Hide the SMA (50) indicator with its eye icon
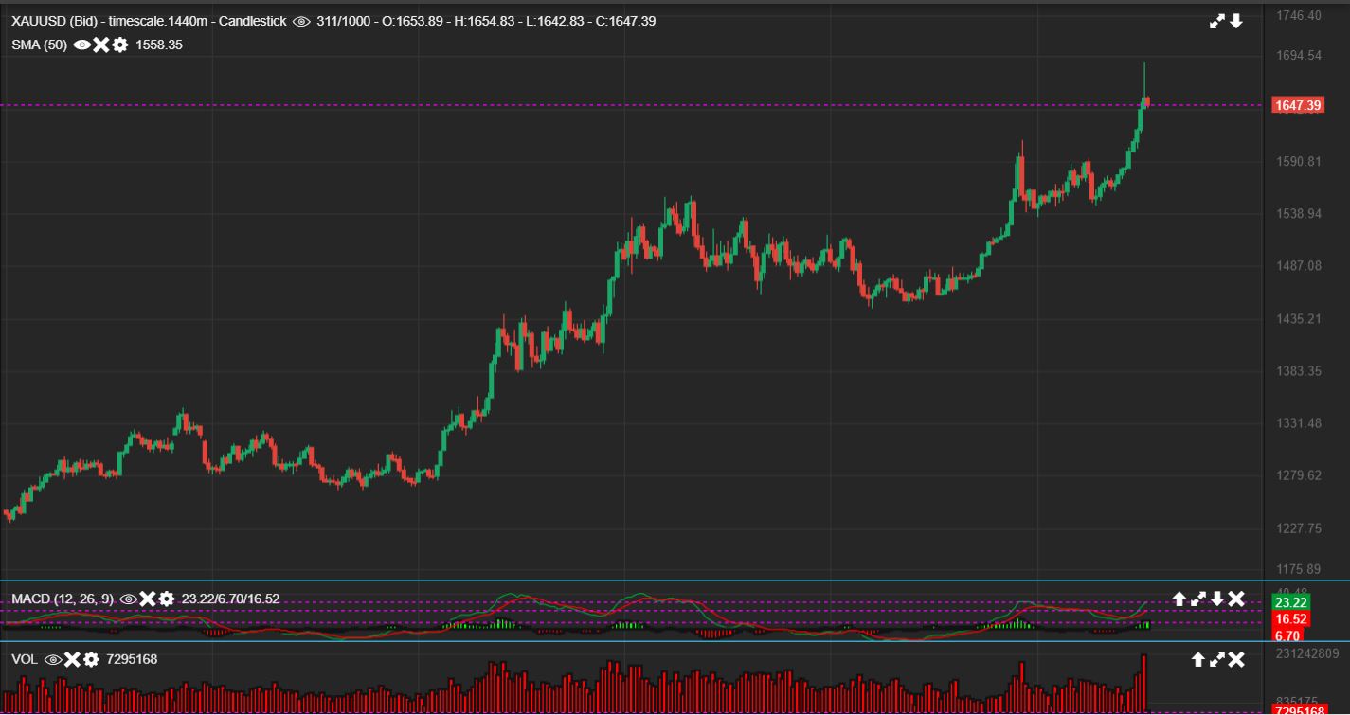 point(82,45)
